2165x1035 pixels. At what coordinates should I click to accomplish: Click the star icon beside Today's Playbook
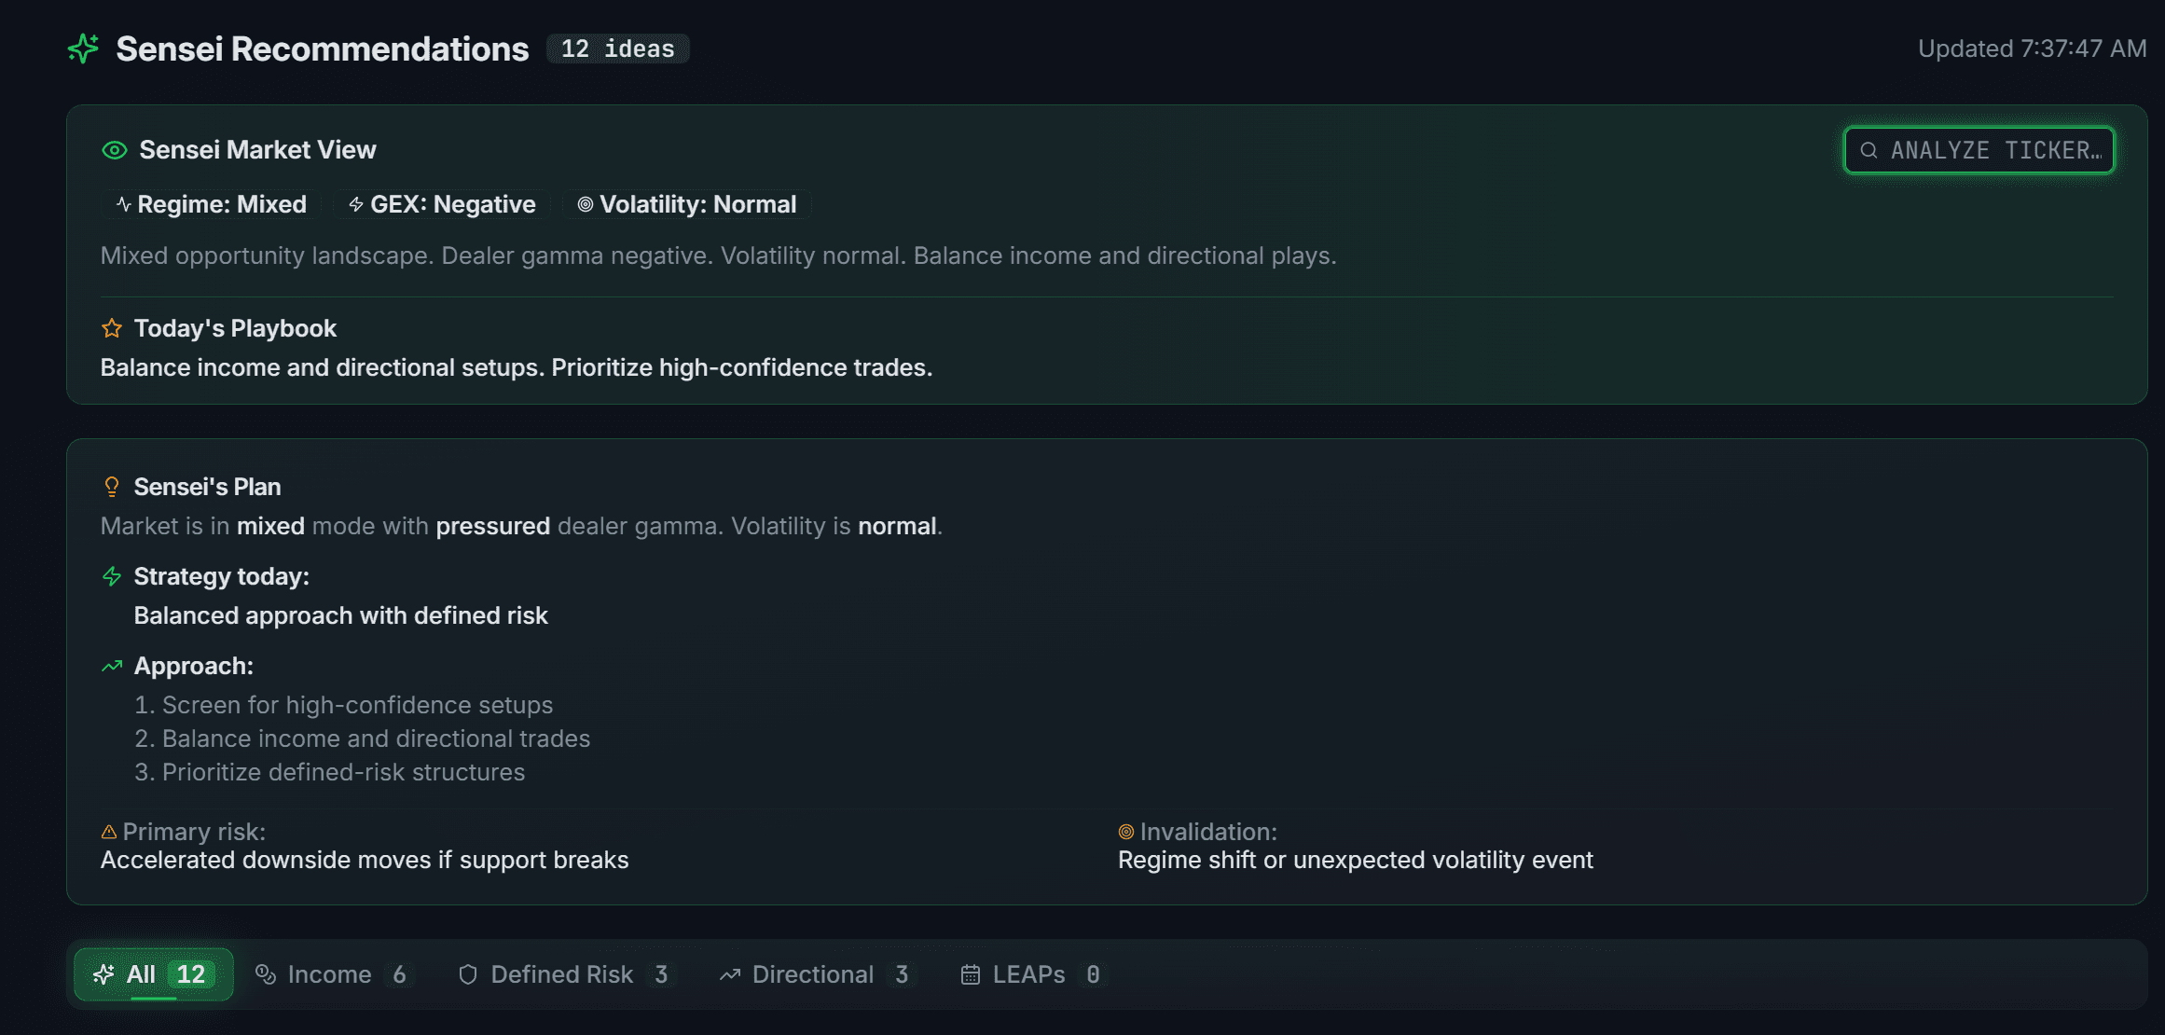coord(111,328)
